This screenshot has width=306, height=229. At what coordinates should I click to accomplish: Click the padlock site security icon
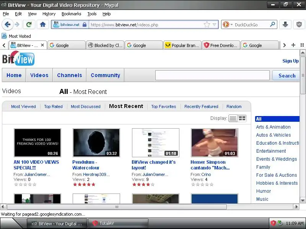[84, 24]
